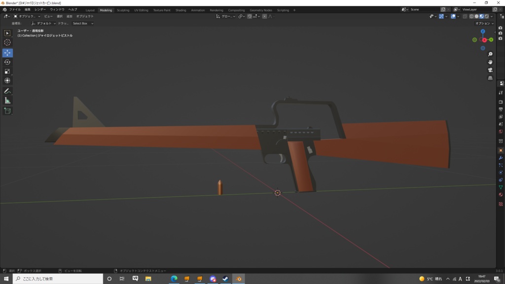
Task: Open the snapping options dropdown
Action: (x=256, y=16)
